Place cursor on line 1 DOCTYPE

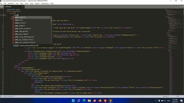coord(13,10)
